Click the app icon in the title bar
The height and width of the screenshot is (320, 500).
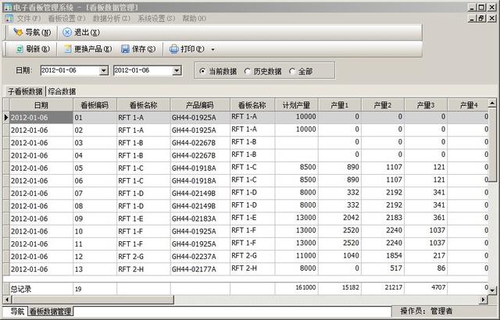[6, 6]
